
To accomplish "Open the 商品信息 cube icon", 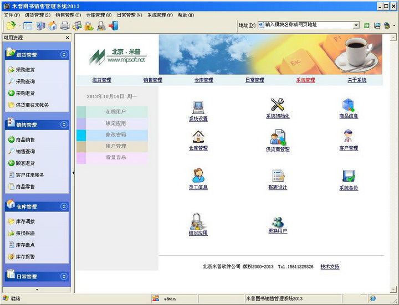I will (x=349, y=105).
